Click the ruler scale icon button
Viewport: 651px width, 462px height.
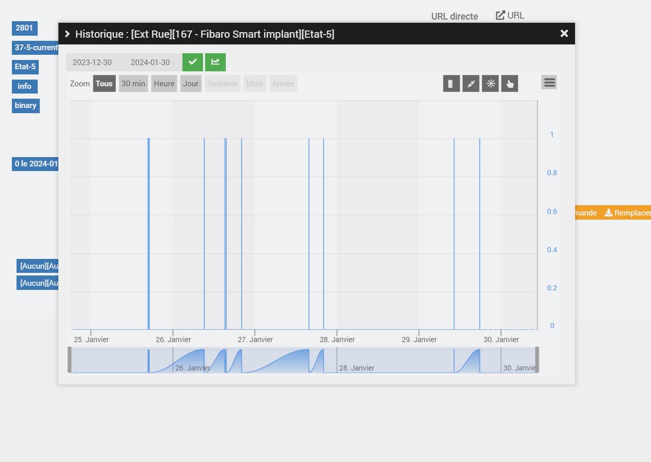point(451,84)
